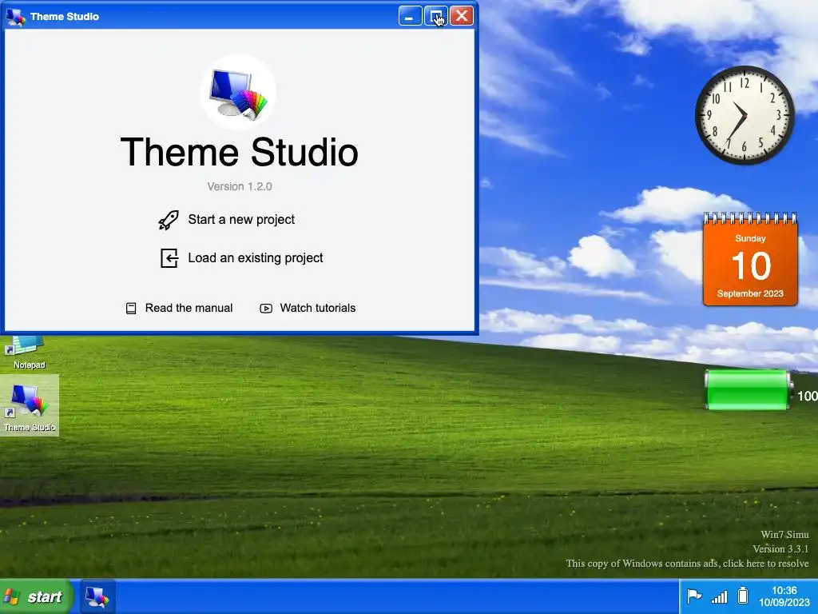Click the load project arrow icon
Screen dimensions: 818x614
click(x=169, y=258)
